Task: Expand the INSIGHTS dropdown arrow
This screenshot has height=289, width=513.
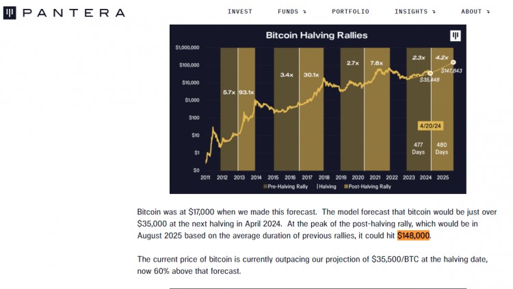Action: (x=434, y=12)
